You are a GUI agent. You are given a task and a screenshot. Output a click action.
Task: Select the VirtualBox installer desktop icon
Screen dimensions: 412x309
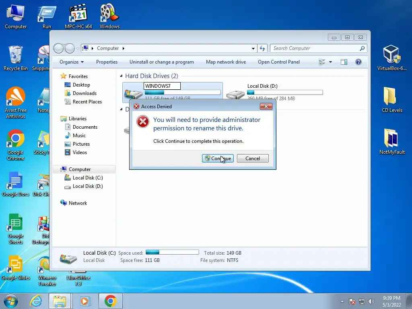[392, 58]
